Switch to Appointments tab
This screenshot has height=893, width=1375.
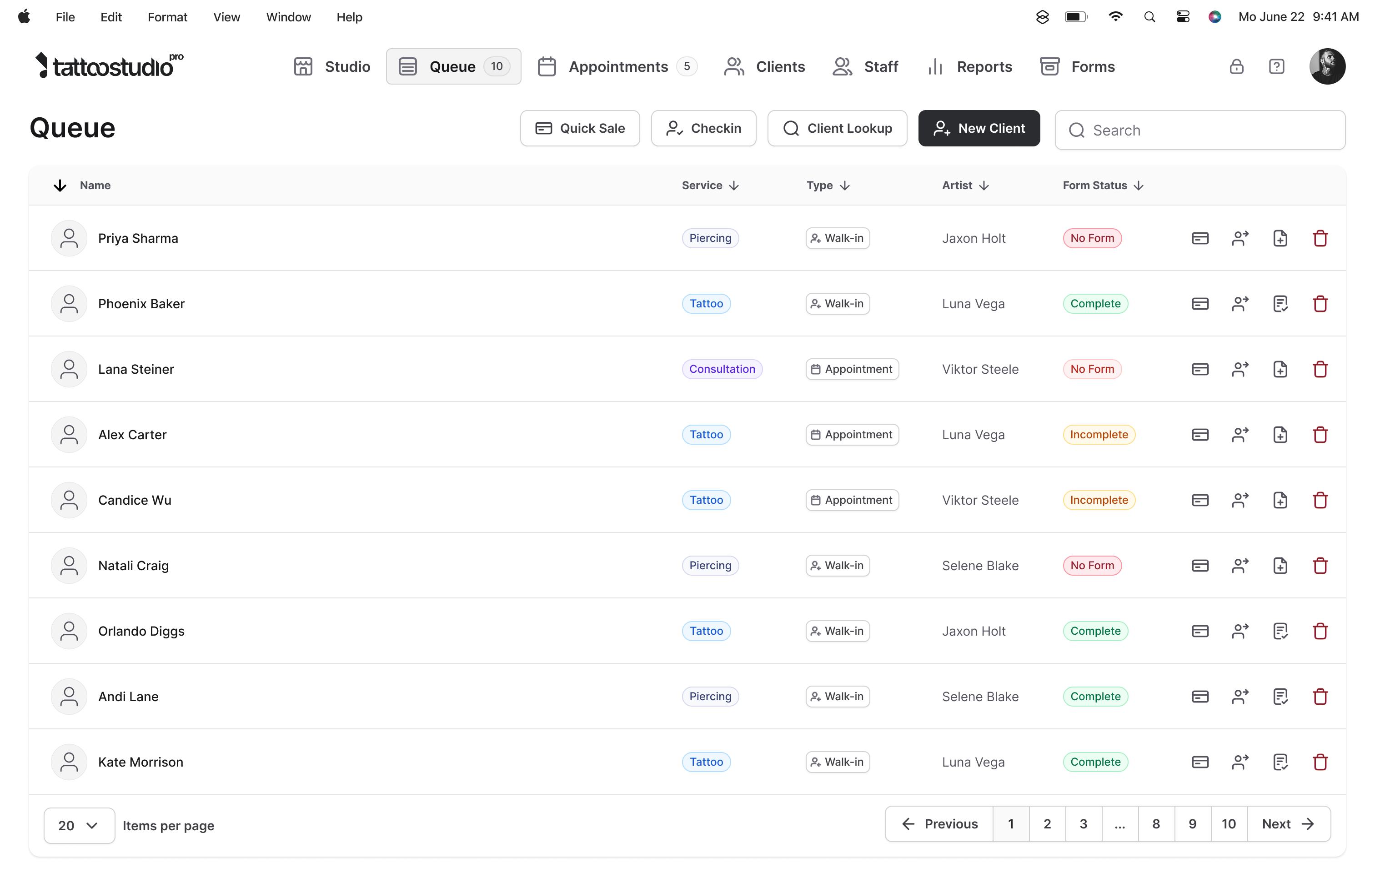coord(617,66)
